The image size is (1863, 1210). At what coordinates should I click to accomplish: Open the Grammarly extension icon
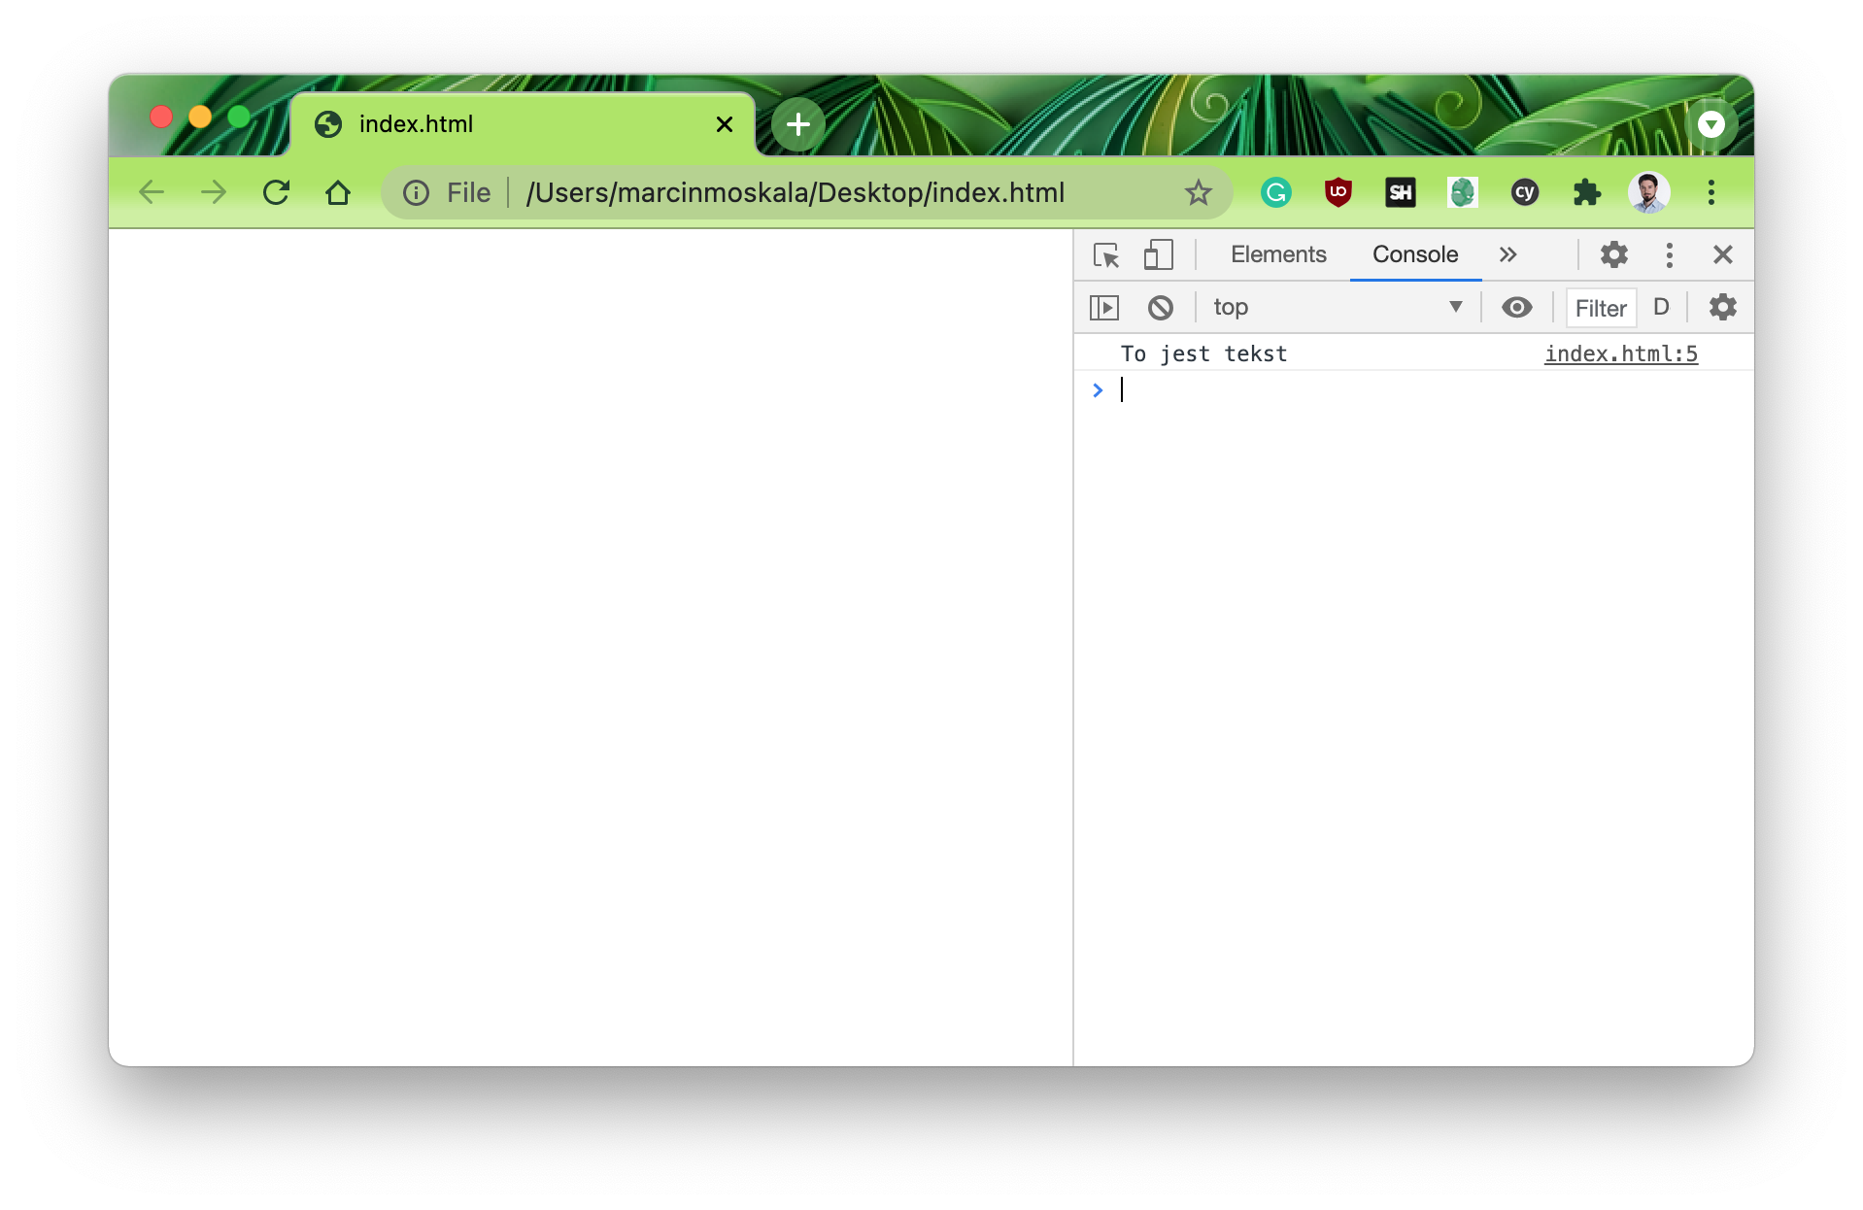click(1275, 193)
